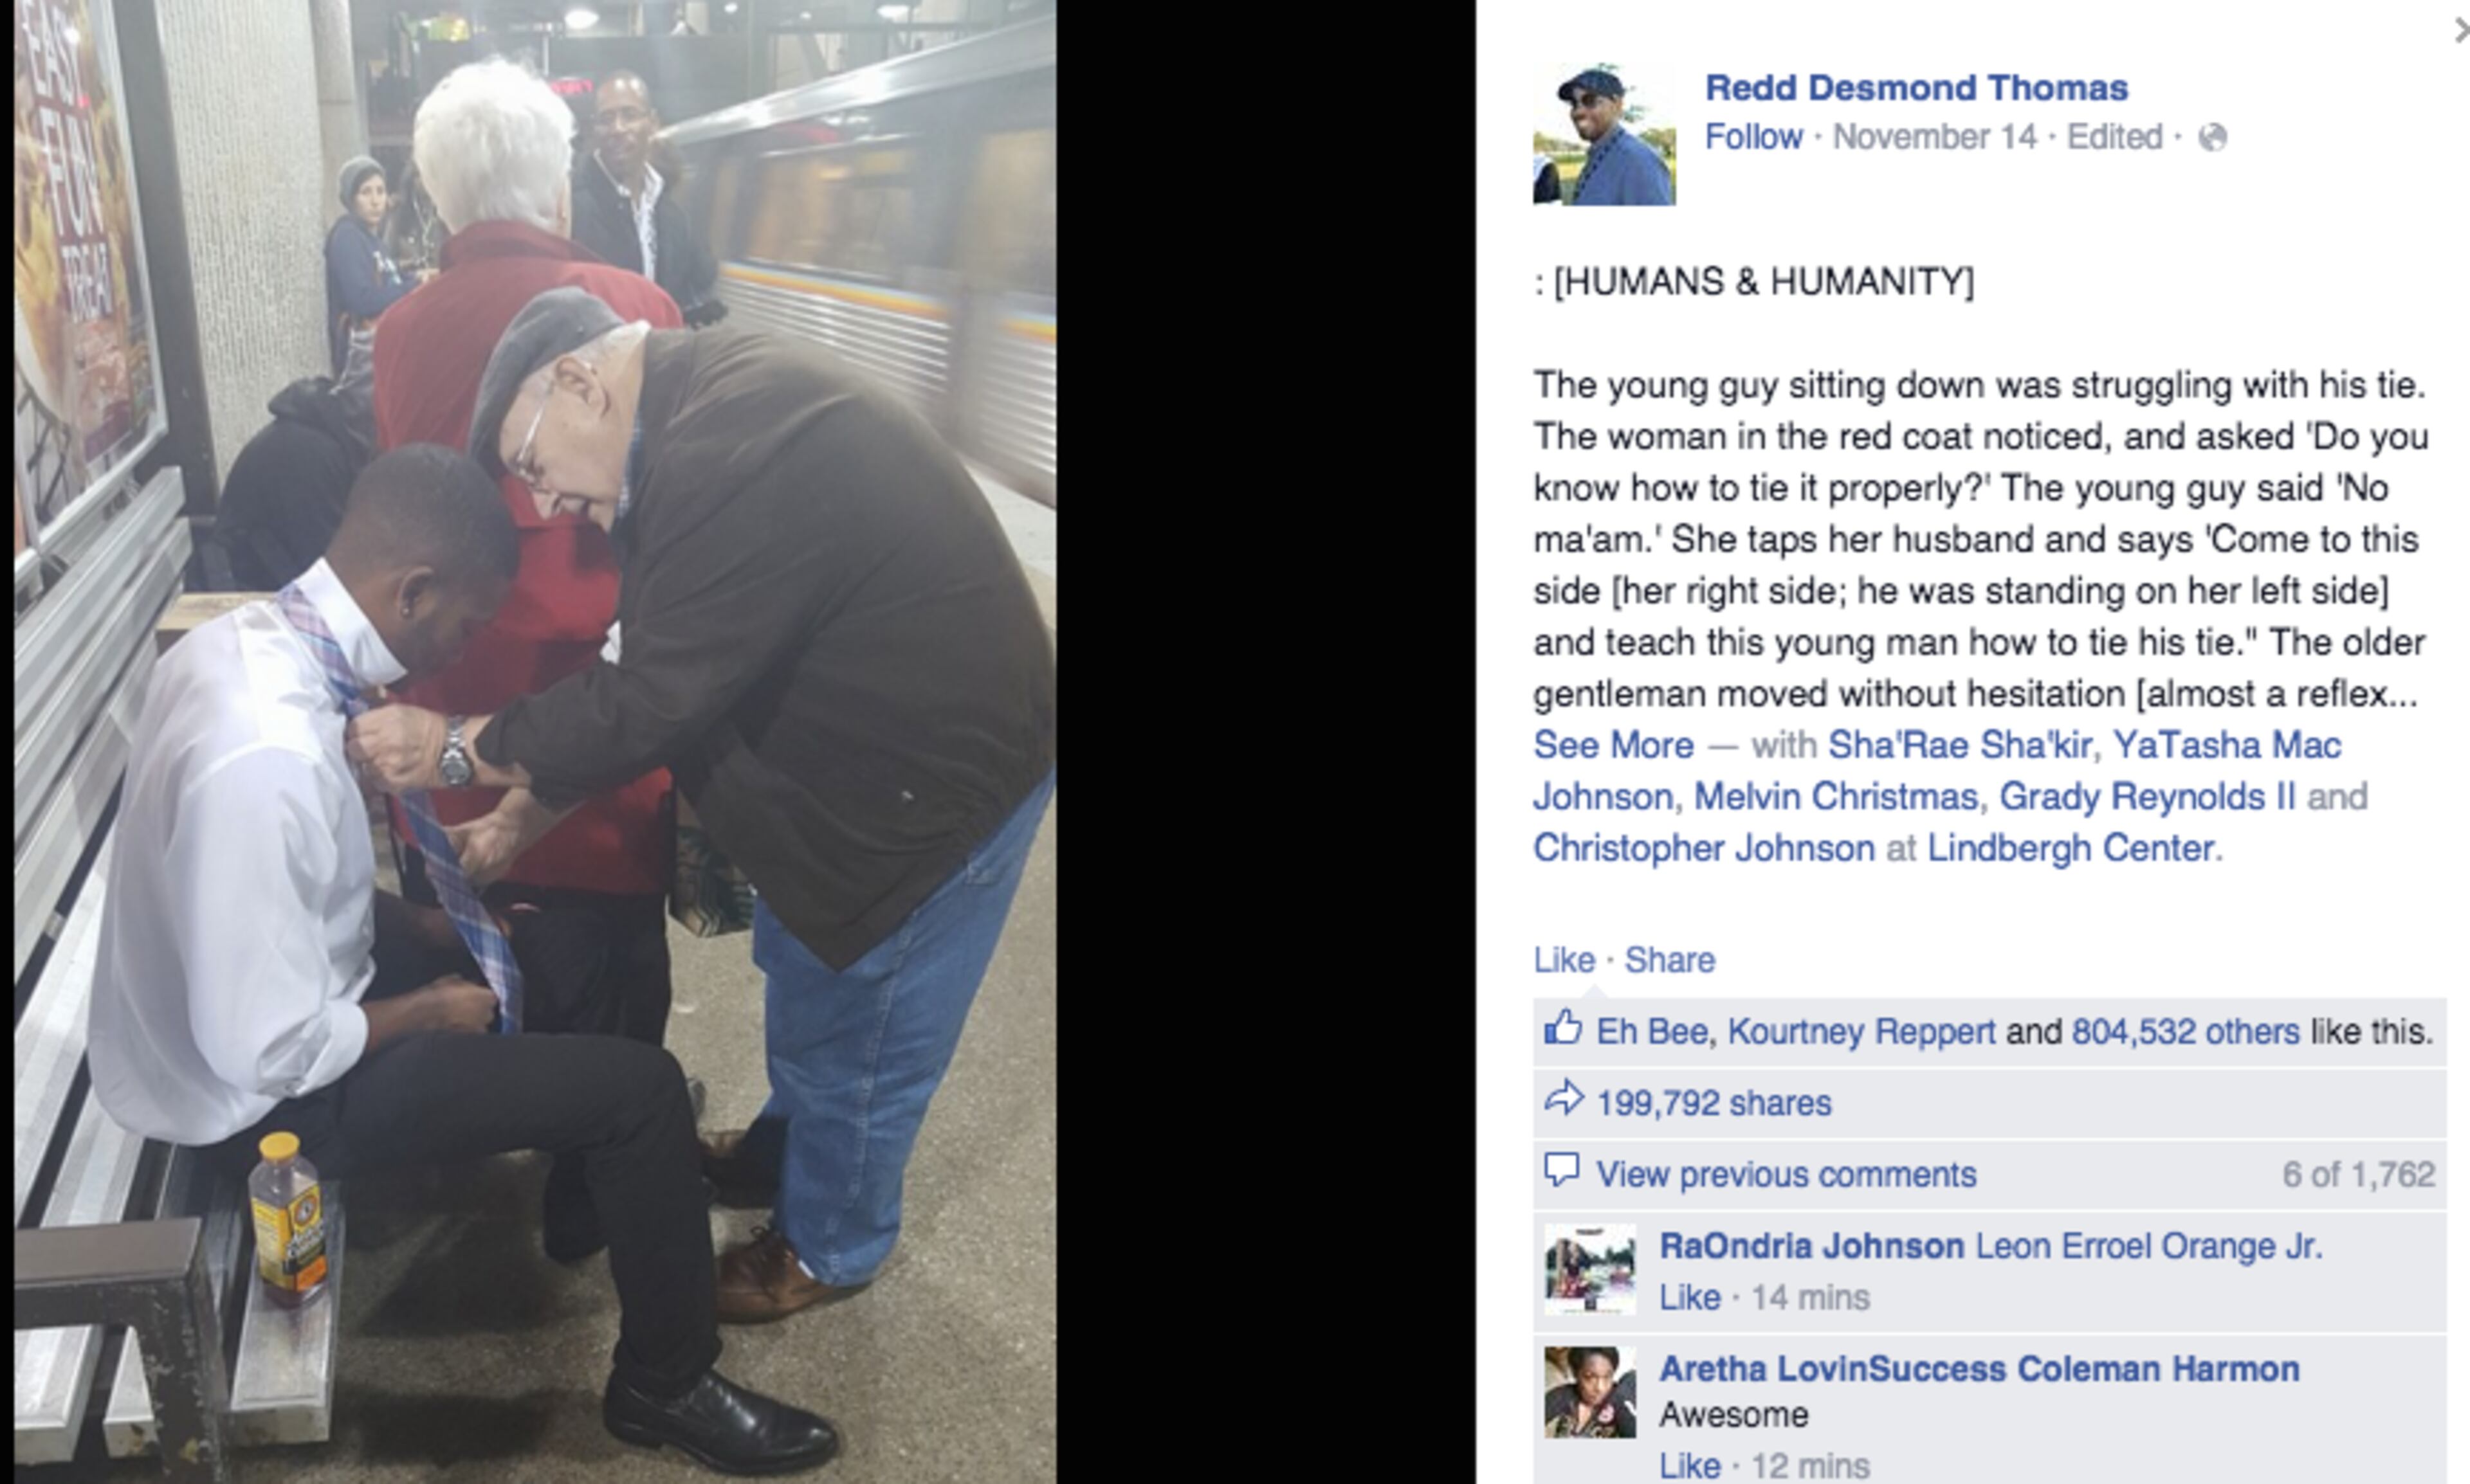Click the public globe privacy icon
2470x1484 pixels.
click(x=2213, y=137)
